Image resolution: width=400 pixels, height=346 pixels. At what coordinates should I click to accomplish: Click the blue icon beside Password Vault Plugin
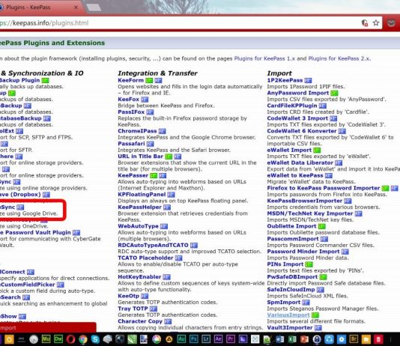tap(76, 233)
